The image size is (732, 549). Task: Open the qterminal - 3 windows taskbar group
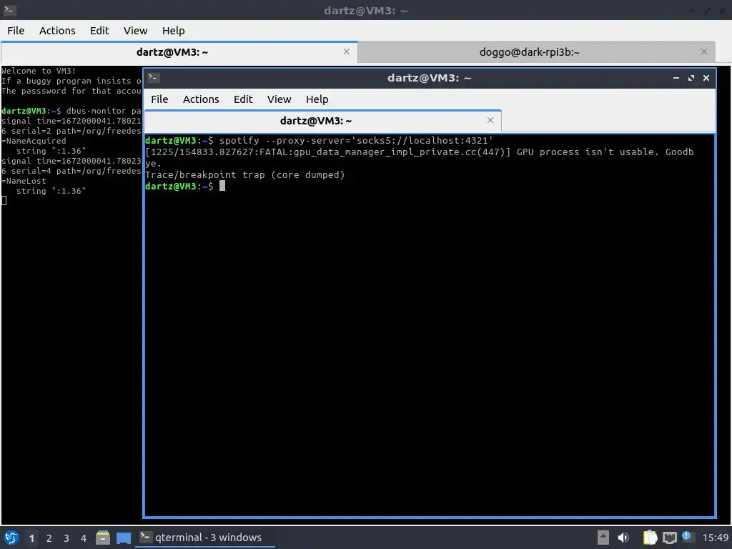tap(204, 538)
